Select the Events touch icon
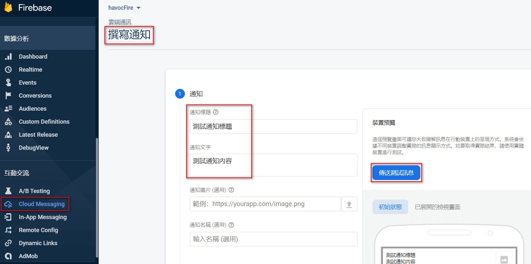 [8, 83]
